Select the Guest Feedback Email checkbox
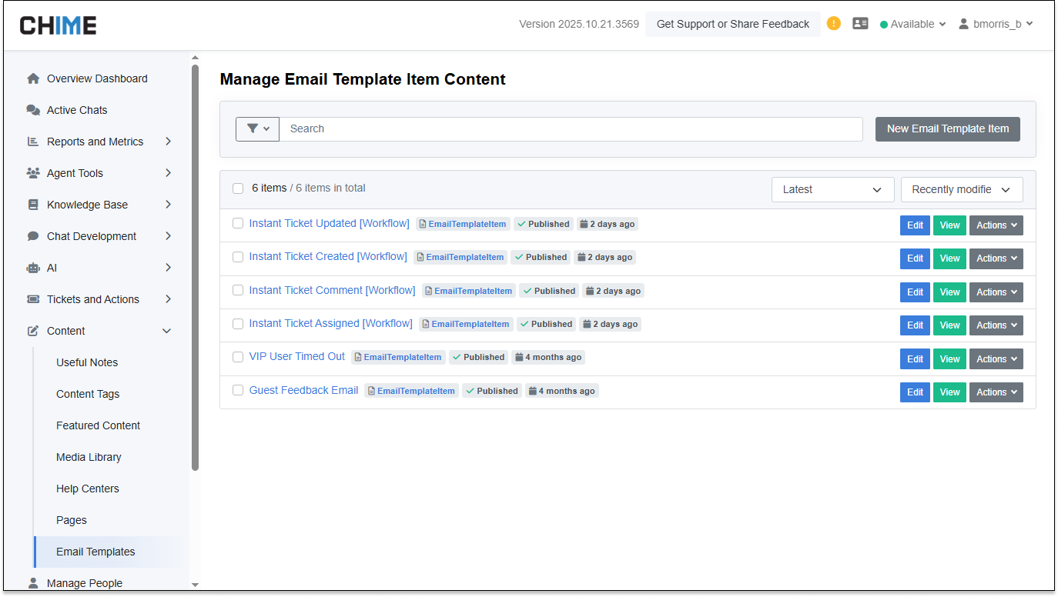This screenshot has width=1058, height=597. (x=238, y=390)
